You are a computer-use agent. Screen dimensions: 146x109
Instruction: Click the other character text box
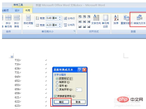pyautogui.click(x=79, y=90)
